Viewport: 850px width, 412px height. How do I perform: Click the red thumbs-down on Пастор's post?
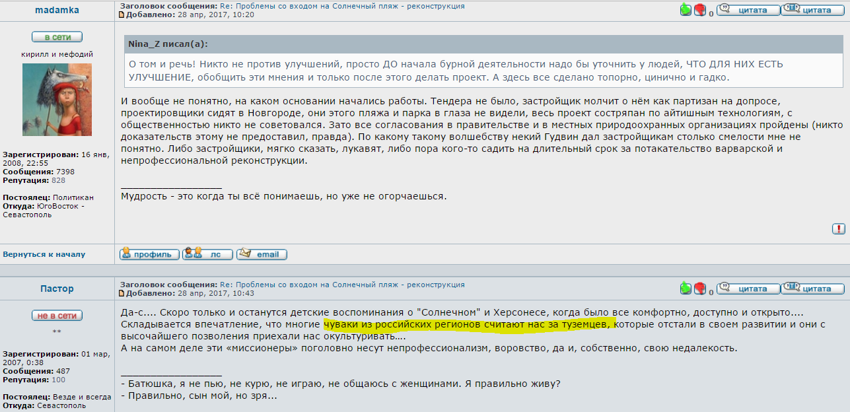pos(700,289)
